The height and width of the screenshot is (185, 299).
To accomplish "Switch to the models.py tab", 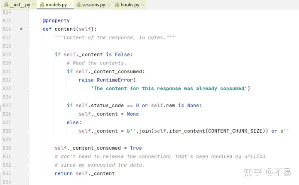I will point(55,5).
